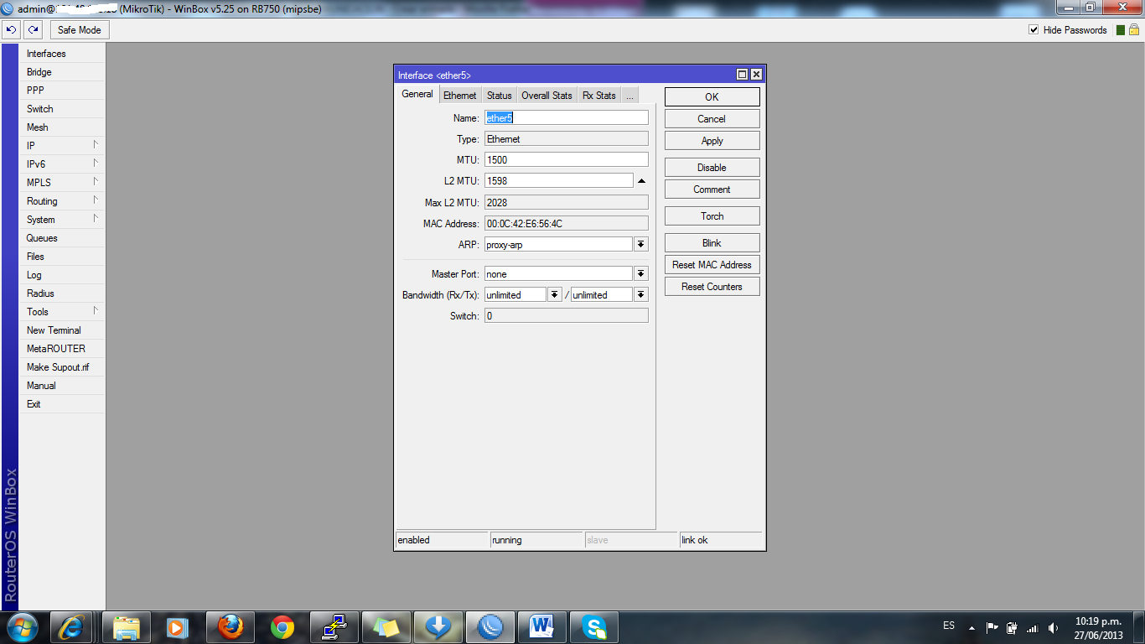This screenshot has height=644, width=1145.
Task: Switch to the Status tab
Action: pyautogui.click(x=500, y=96)
